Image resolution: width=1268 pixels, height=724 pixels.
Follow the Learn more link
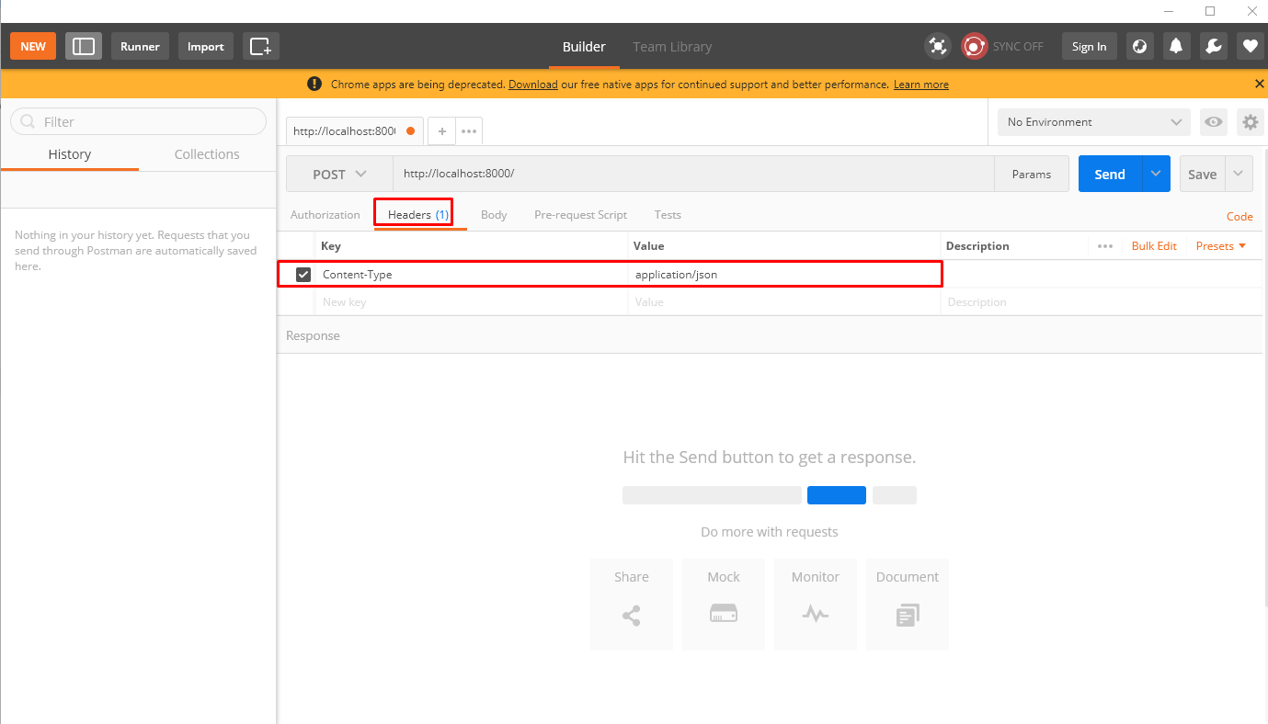(x=921, y=85)
